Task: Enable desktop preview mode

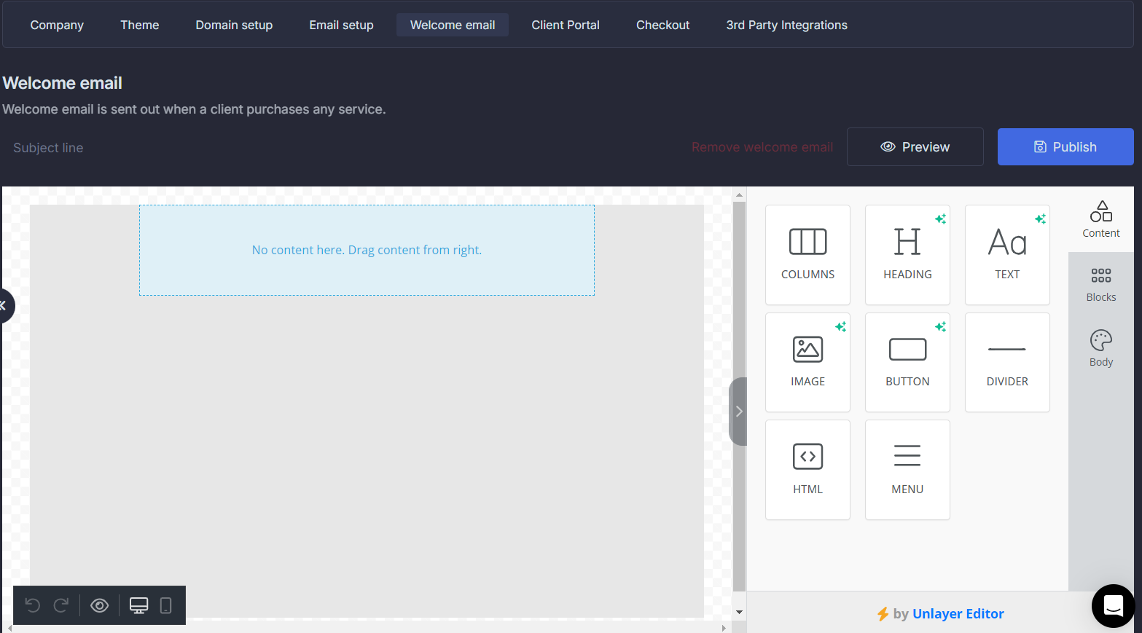Action: (138, 605)
